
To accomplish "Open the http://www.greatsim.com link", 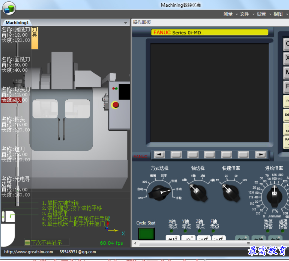I will pyautogui.click(x=29, y=252).
